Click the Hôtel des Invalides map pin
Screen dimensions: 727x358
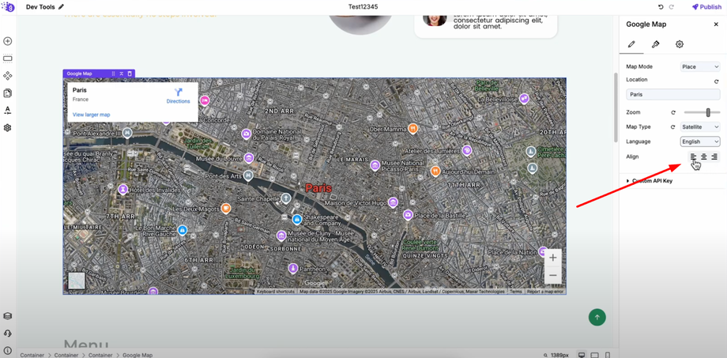click(122, 189)
